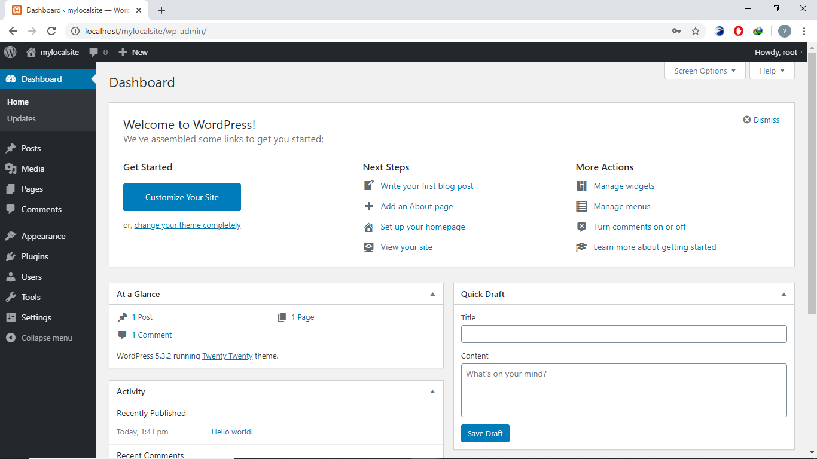Click the bubble icon next to 1 Comment
The image size is (817, 459).
(x=123, y=335)
